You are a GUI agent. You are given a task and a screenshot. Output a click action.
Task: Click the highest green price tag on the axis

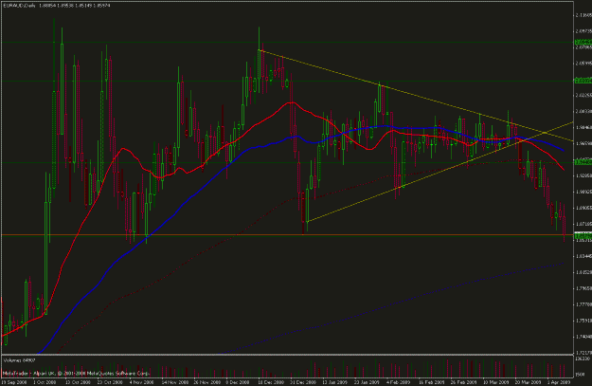(583, 42)
